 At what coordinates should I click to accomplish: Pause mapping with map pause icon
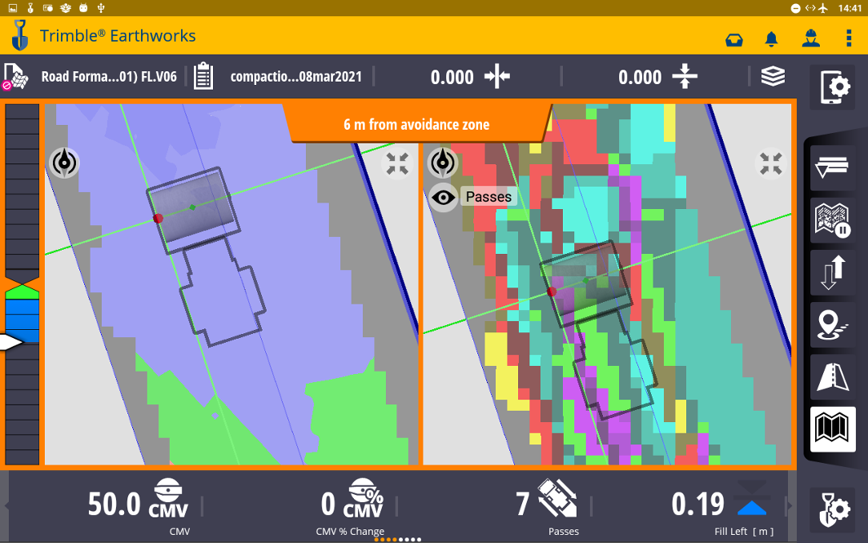tap(832, 220)
